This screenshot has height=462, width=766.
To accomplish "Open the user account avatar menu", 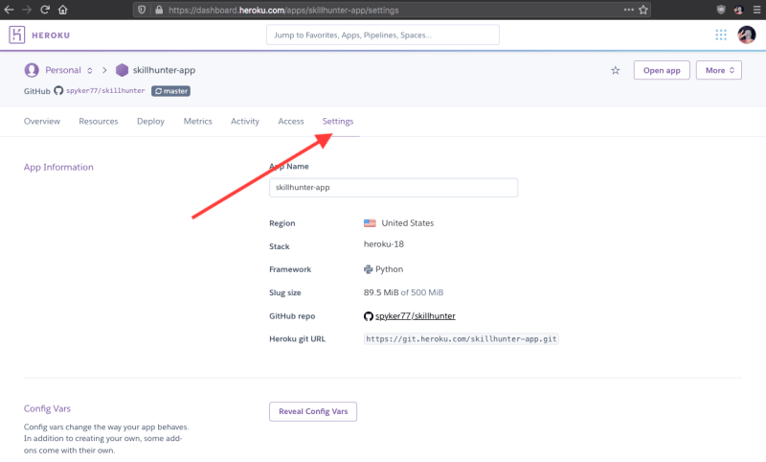I will tap(747, 35).
